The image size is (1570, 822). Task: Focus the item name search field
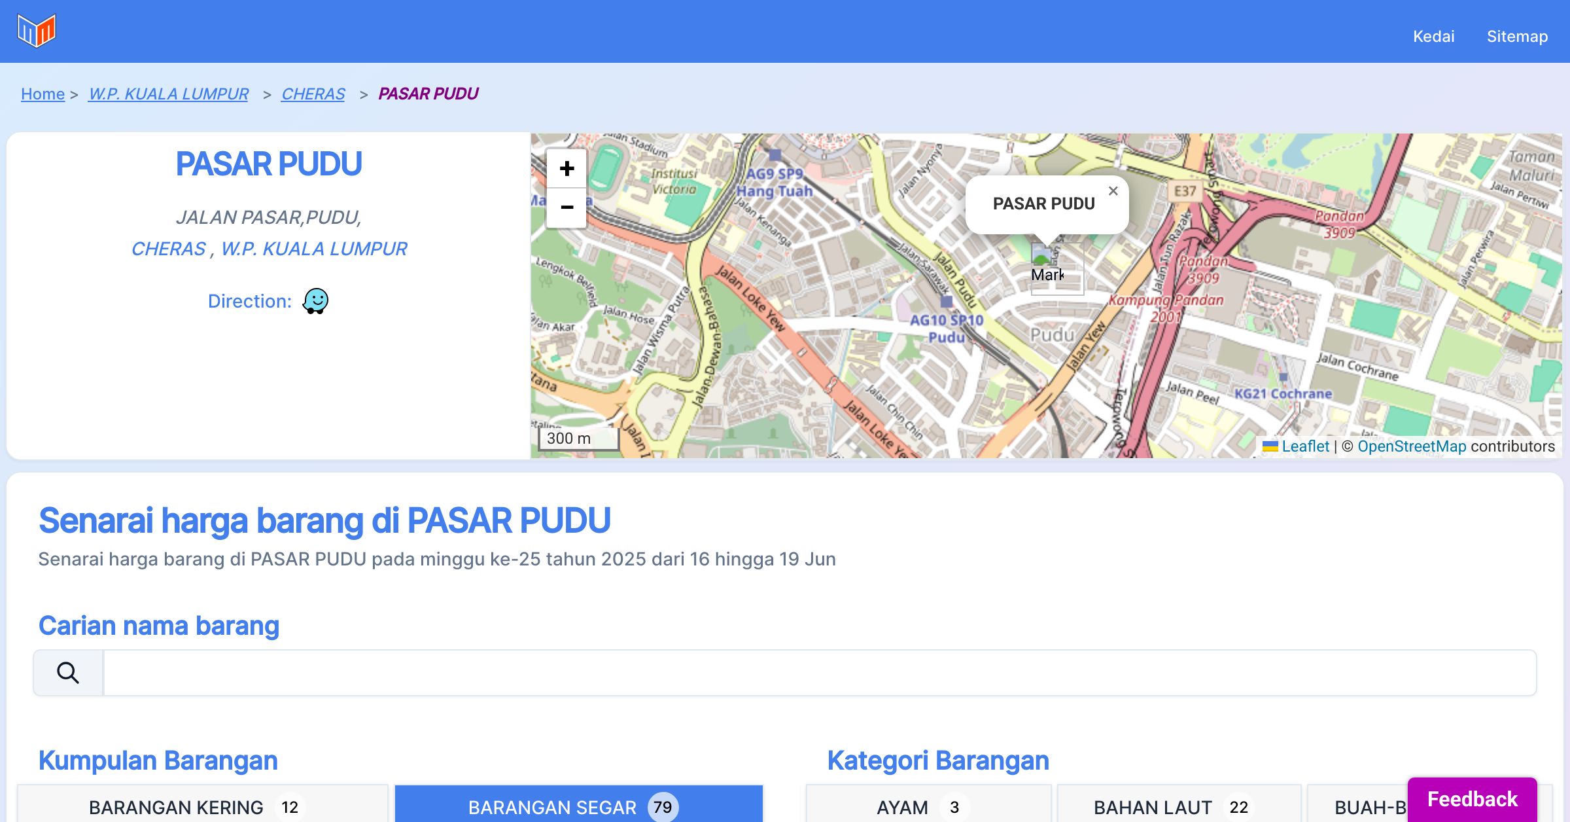pyautogui.click(x=819, y=673)
